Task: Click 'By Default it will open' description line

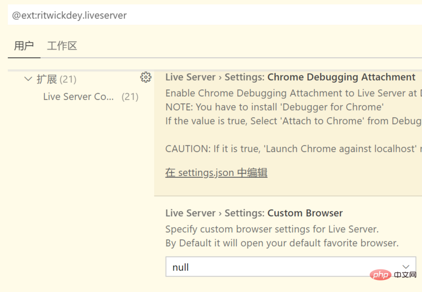Action: tap(282, 243)
